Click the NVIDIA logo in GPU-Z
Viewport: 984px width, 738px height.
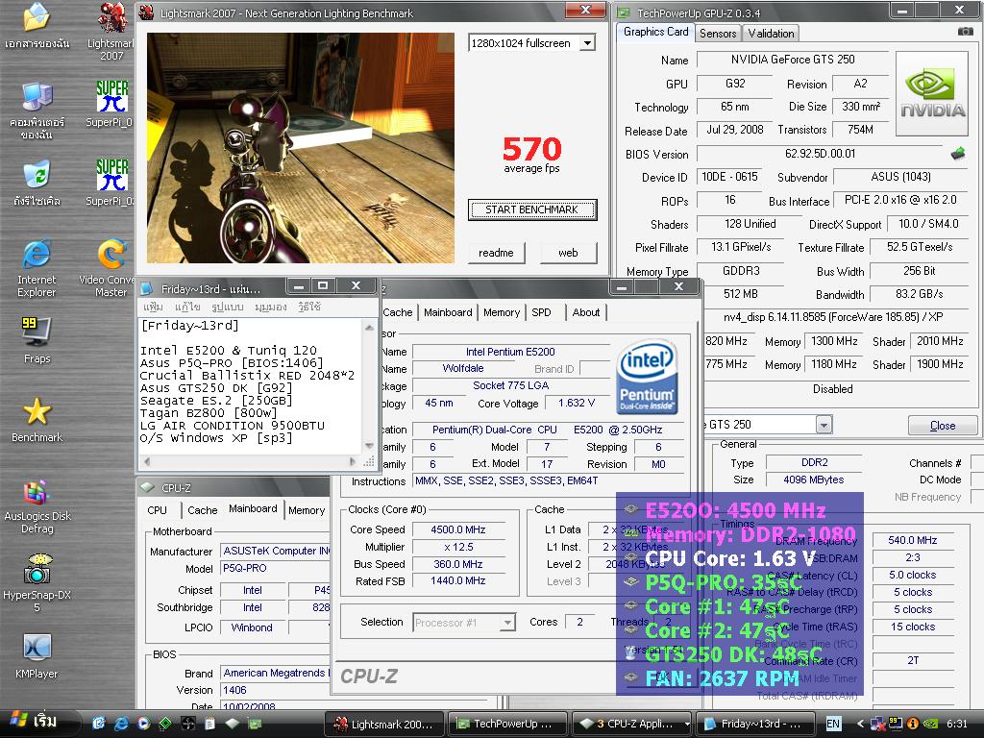pyautogui.click(x=932, y=93)
